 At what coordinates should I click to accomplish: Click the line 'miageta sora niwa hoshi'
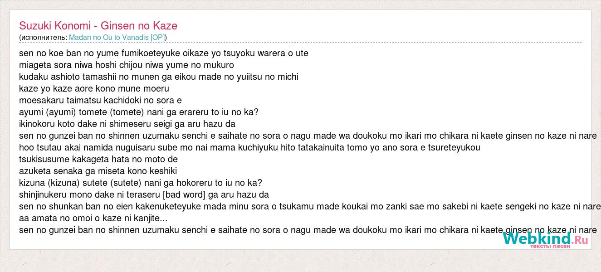pyautogui.click(x=127, y=65)
